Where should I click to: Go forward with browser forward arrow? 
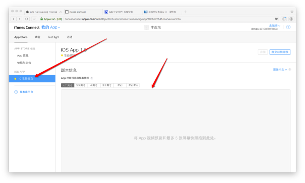point(19,19)
